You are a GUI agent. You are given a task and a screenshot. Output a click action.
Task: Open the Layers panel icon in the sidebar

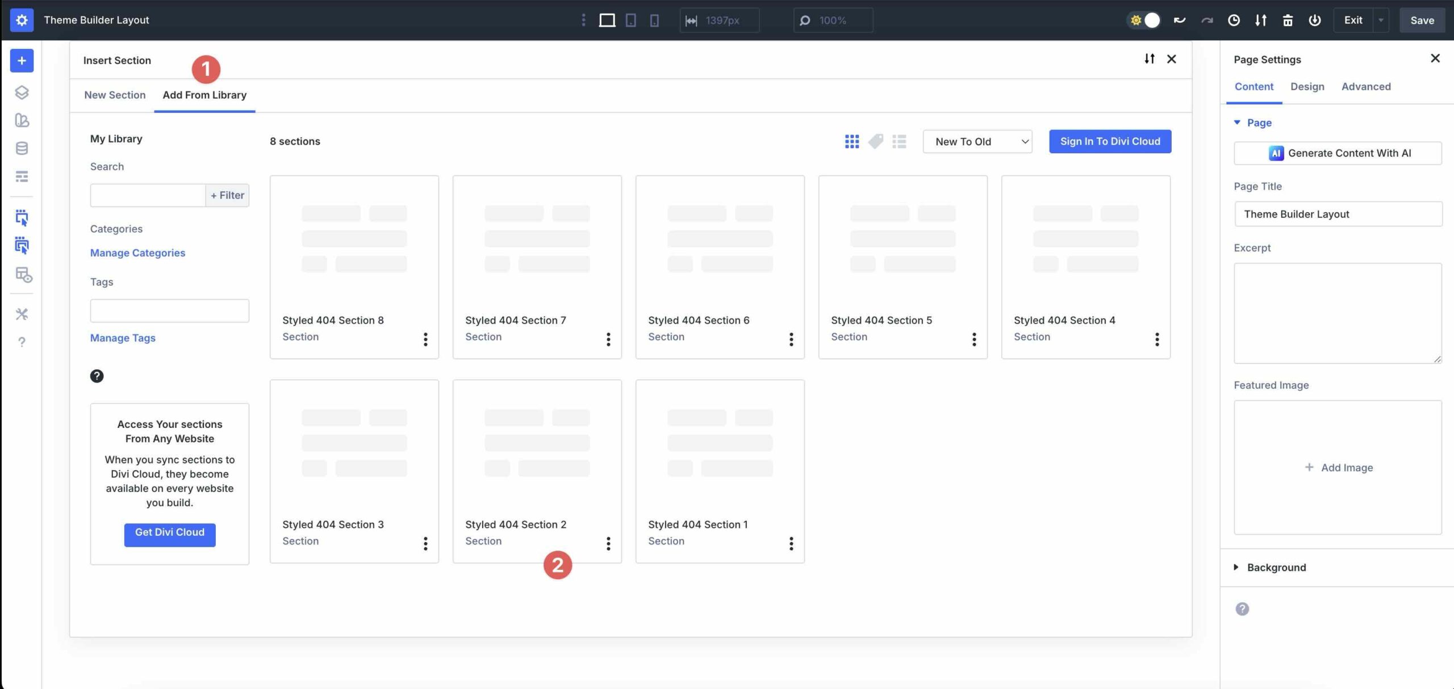tap(22, 93)
